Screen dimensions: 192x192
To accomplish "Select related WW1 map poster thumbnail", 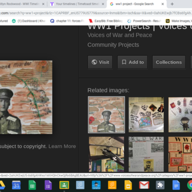I will [146, 115].
